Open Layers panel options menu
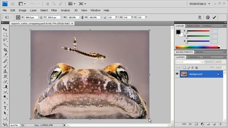This screenshot has width=228, height=128. (x=224, y=57)
